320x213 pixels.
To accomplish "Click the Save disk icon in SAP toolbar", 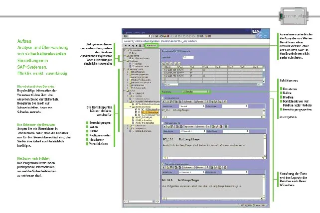I will pos(157,36).
